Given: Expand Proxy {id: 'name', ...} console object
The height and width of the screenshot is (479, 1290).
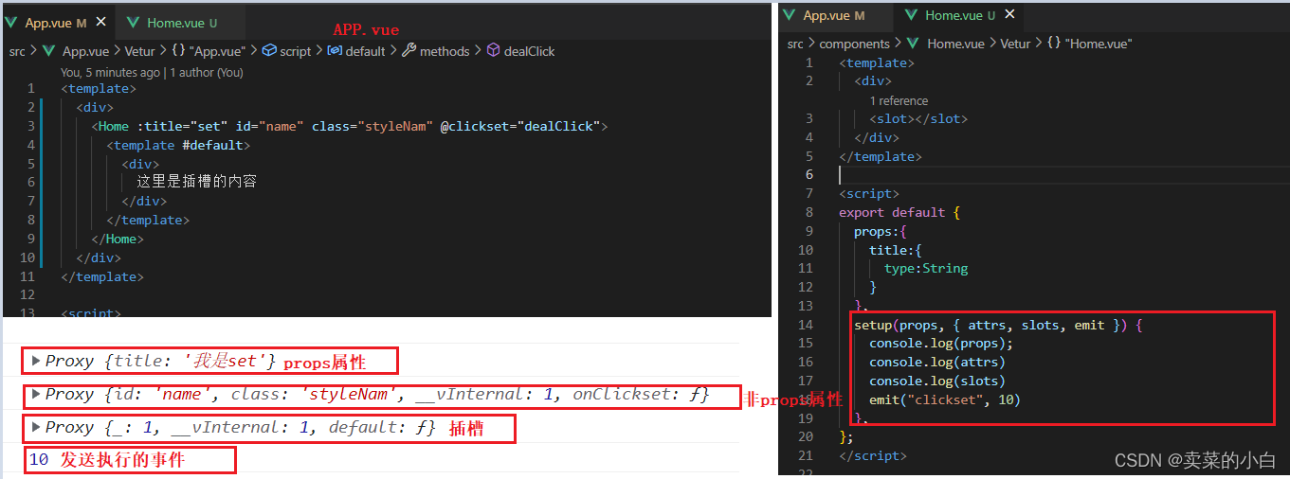Looking at the screenshot, I should (37, 394).
